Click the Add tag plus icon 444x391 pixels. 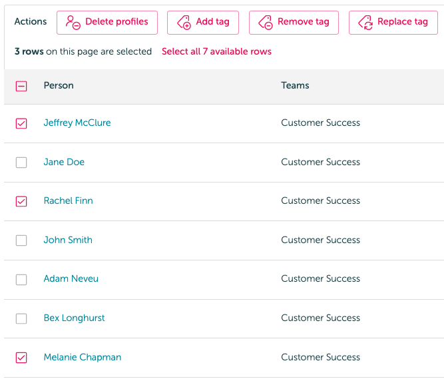[184, 23]
